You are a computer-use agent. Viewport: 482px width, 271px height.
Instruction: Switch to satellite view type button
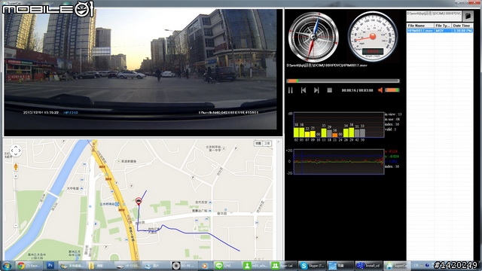tap(267, 144)
